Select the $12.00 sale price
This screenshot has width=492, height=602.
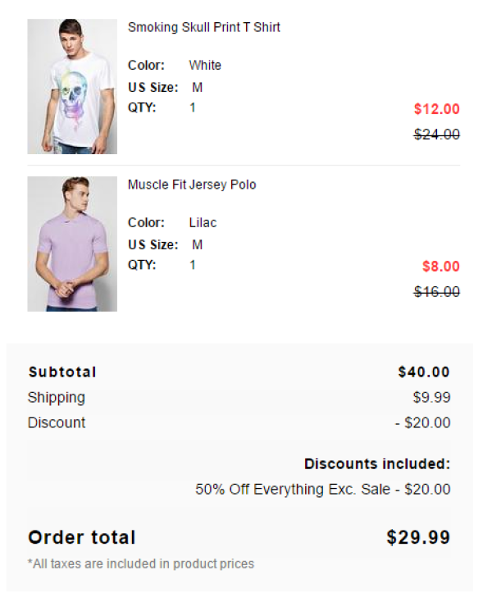point(437,109)
